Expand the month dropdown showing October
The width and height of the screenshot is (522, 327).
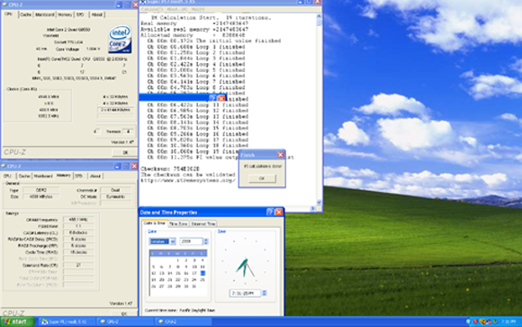pyautogui.click(x=173, y=241)
